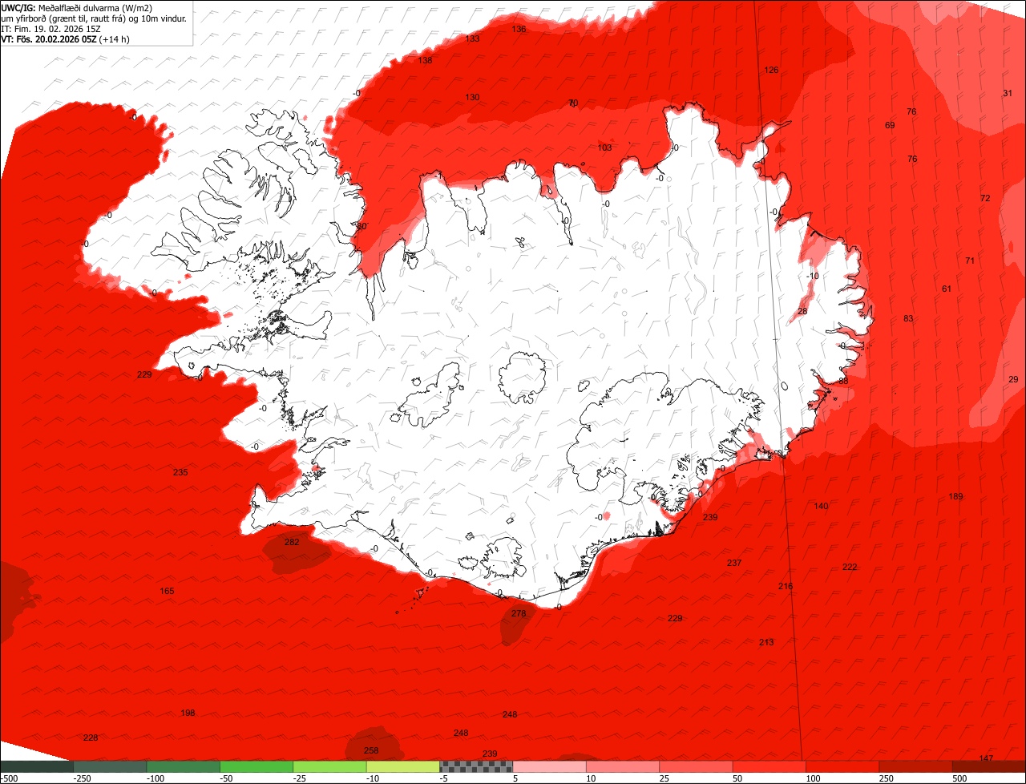1026x784 pixels.
Task: Click the map value 136
Action: [x=519, y=30]
